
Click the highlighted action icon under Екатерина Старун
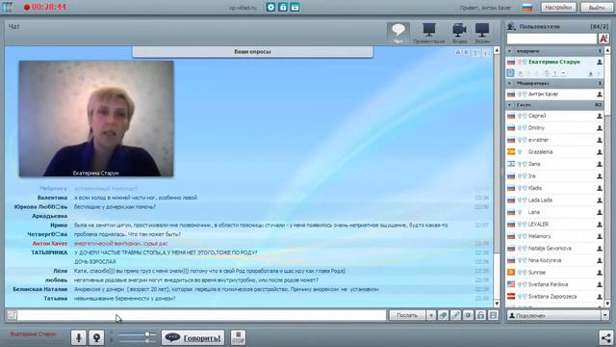pyautogui.click(x=510, y=73)
